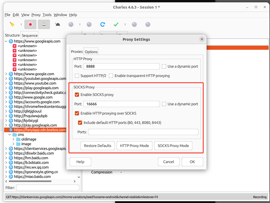Switch to the Options tab in dialog
The height and width of the screenshot is (203, 270).
click(x=91, y=52)
